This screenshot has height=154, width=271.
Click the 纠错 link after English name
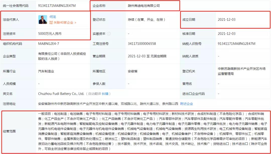[105, 94]
